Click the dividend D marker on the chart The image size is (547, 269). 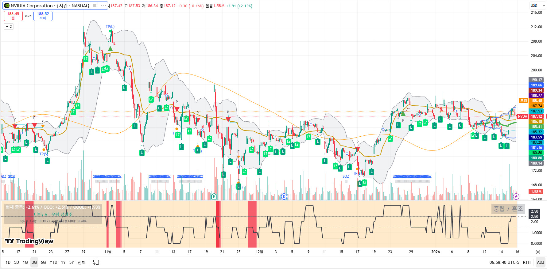pyautogui.click(x=284, y=196)
